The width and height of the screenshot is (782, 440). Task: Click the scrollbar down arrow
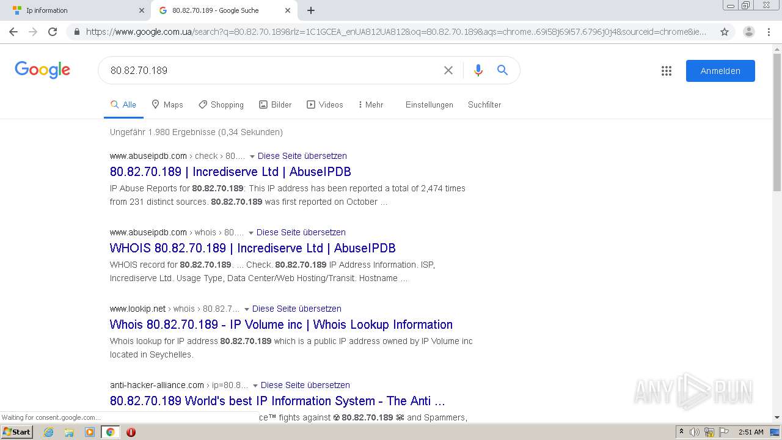click(x=777, y=417)
